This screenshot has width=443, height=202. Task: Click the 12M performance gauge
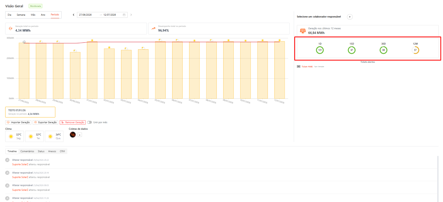(x=415, y=50)
